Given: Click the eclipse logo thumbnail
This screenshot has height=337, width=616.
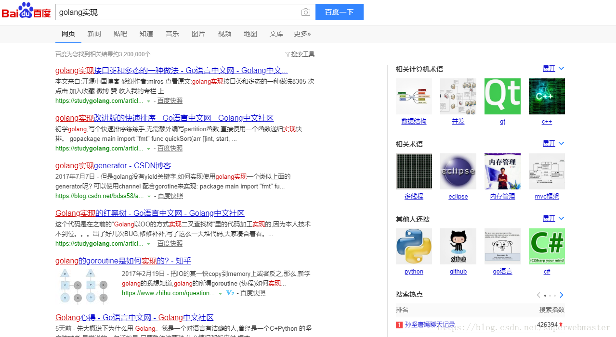Looking at the screenshot, I should coord(458,171).
